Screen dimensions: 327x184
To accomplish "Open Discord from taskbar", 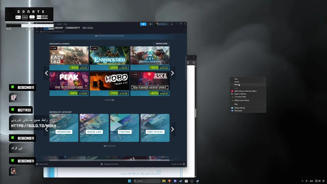I will pos(175,181).
